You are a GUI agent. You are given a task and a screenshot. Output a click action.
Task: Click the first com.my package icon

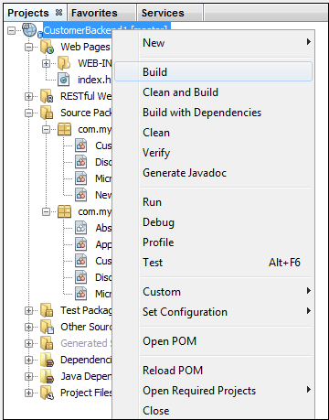pyautogui.click(x=64, y=129)
